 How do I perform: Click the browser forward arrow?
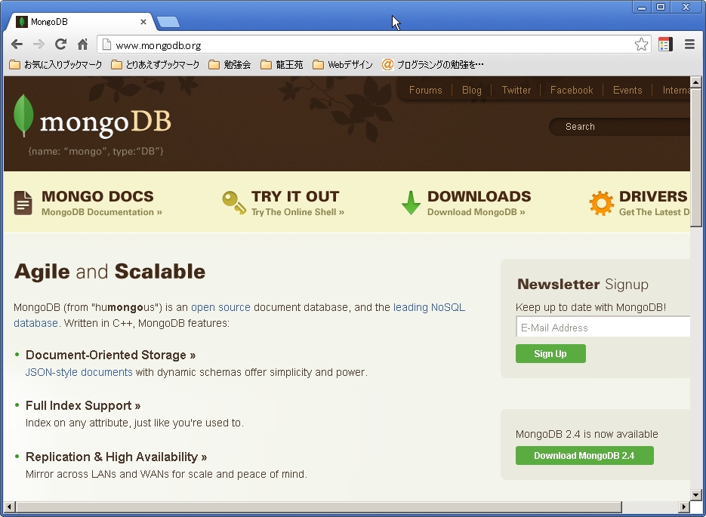click(x=39, y=44)
